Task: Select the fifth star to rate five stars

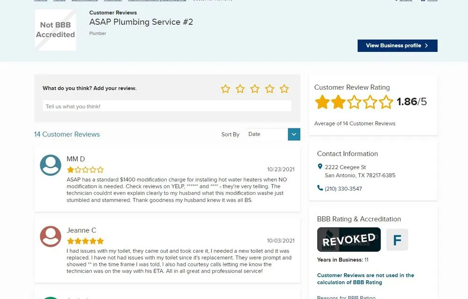Action: click(x=284, y=88)
